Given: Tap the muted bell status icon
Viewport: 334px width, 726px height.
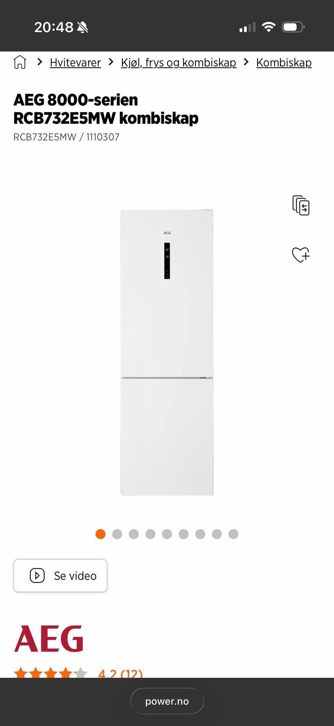Looking at the screenshot, I should pos(82,27).
